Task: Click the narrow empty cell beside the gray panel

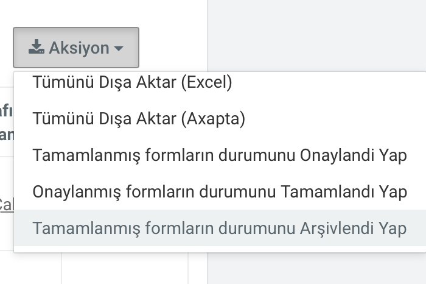Action: [x=198, y=268]
